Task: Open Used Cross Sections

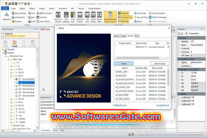Action: tap(58, 17)
